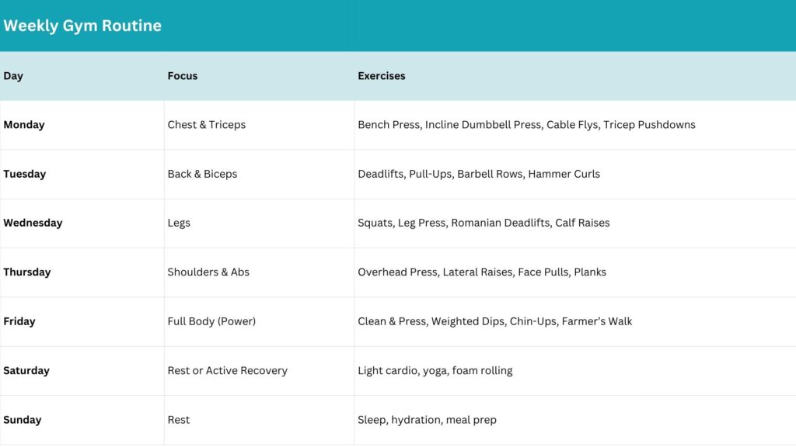
Task: Select the Clean & Press exercises cell
Action: pyautogui.click(x=494, y=321)
